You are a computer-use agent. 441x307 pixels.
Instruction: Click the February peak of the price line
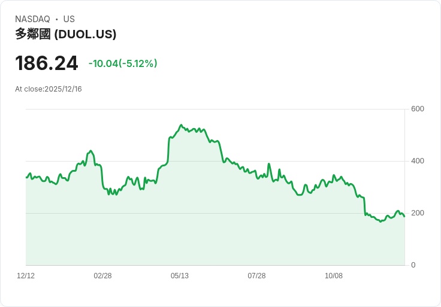click(90, 151)
